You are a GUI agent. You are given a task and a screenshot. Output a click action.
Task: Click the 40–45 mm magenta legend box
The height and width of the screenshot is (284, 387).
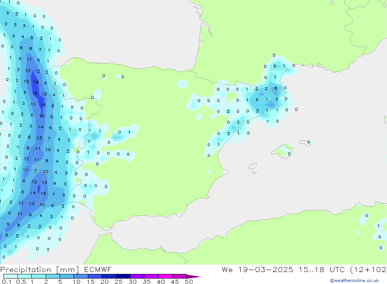[165, 276]
